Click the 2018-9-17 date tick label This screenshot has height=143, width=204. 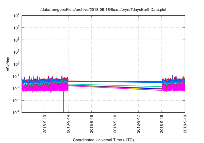point(138,124)
